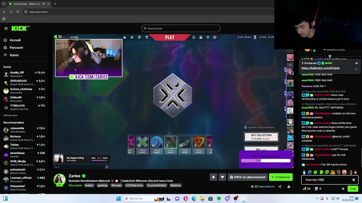Select the Medical tag

(x=175, y=185)
